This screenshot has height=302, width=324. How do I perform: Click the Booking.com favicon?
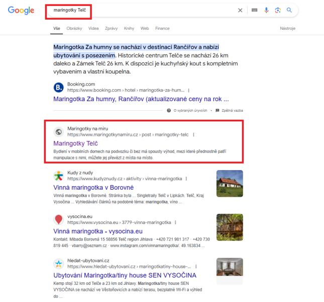point(59,88)
